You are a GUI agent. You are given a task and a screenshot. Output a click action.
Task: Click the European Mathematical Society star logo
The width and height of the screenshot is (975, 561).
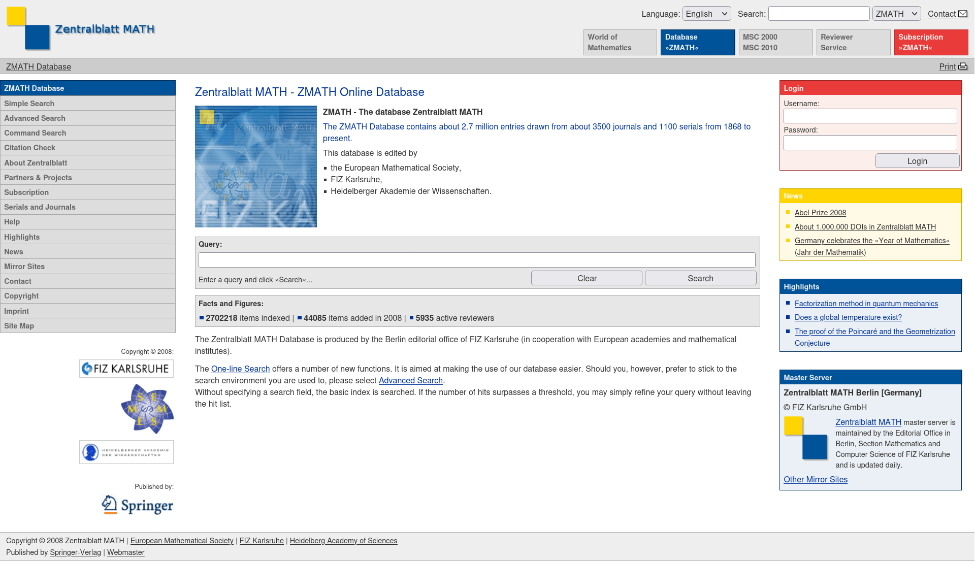(x=147, y=409)
